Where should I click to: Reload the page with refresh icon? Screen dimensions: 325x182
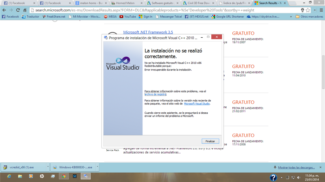tap(18, 10)
